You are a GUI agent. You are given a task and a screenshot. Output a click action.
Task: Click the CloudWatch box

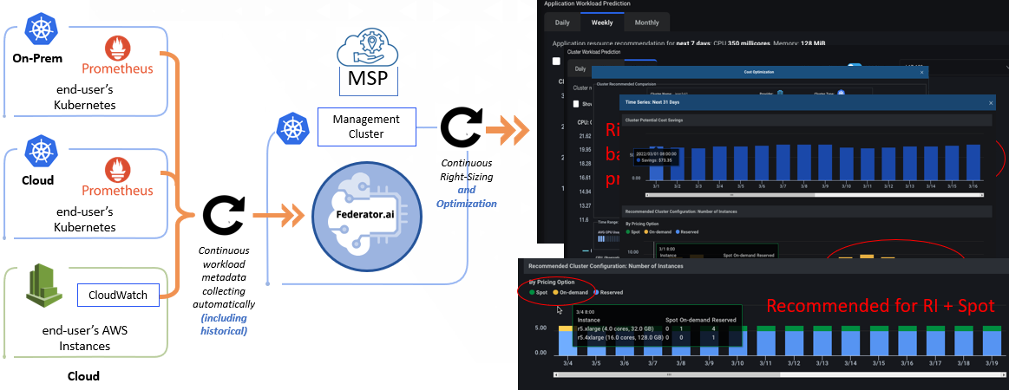118,296
